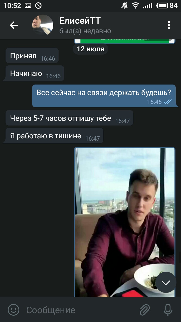Tap the 12 июля date badge
This screenshot has width=181, height=322.
tap(90, 49)
